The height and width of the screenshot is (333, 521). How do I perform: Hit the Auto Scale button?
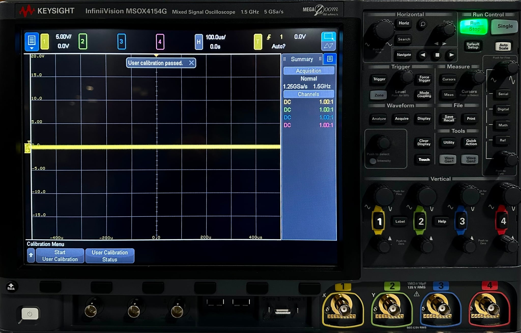(503, 46)
